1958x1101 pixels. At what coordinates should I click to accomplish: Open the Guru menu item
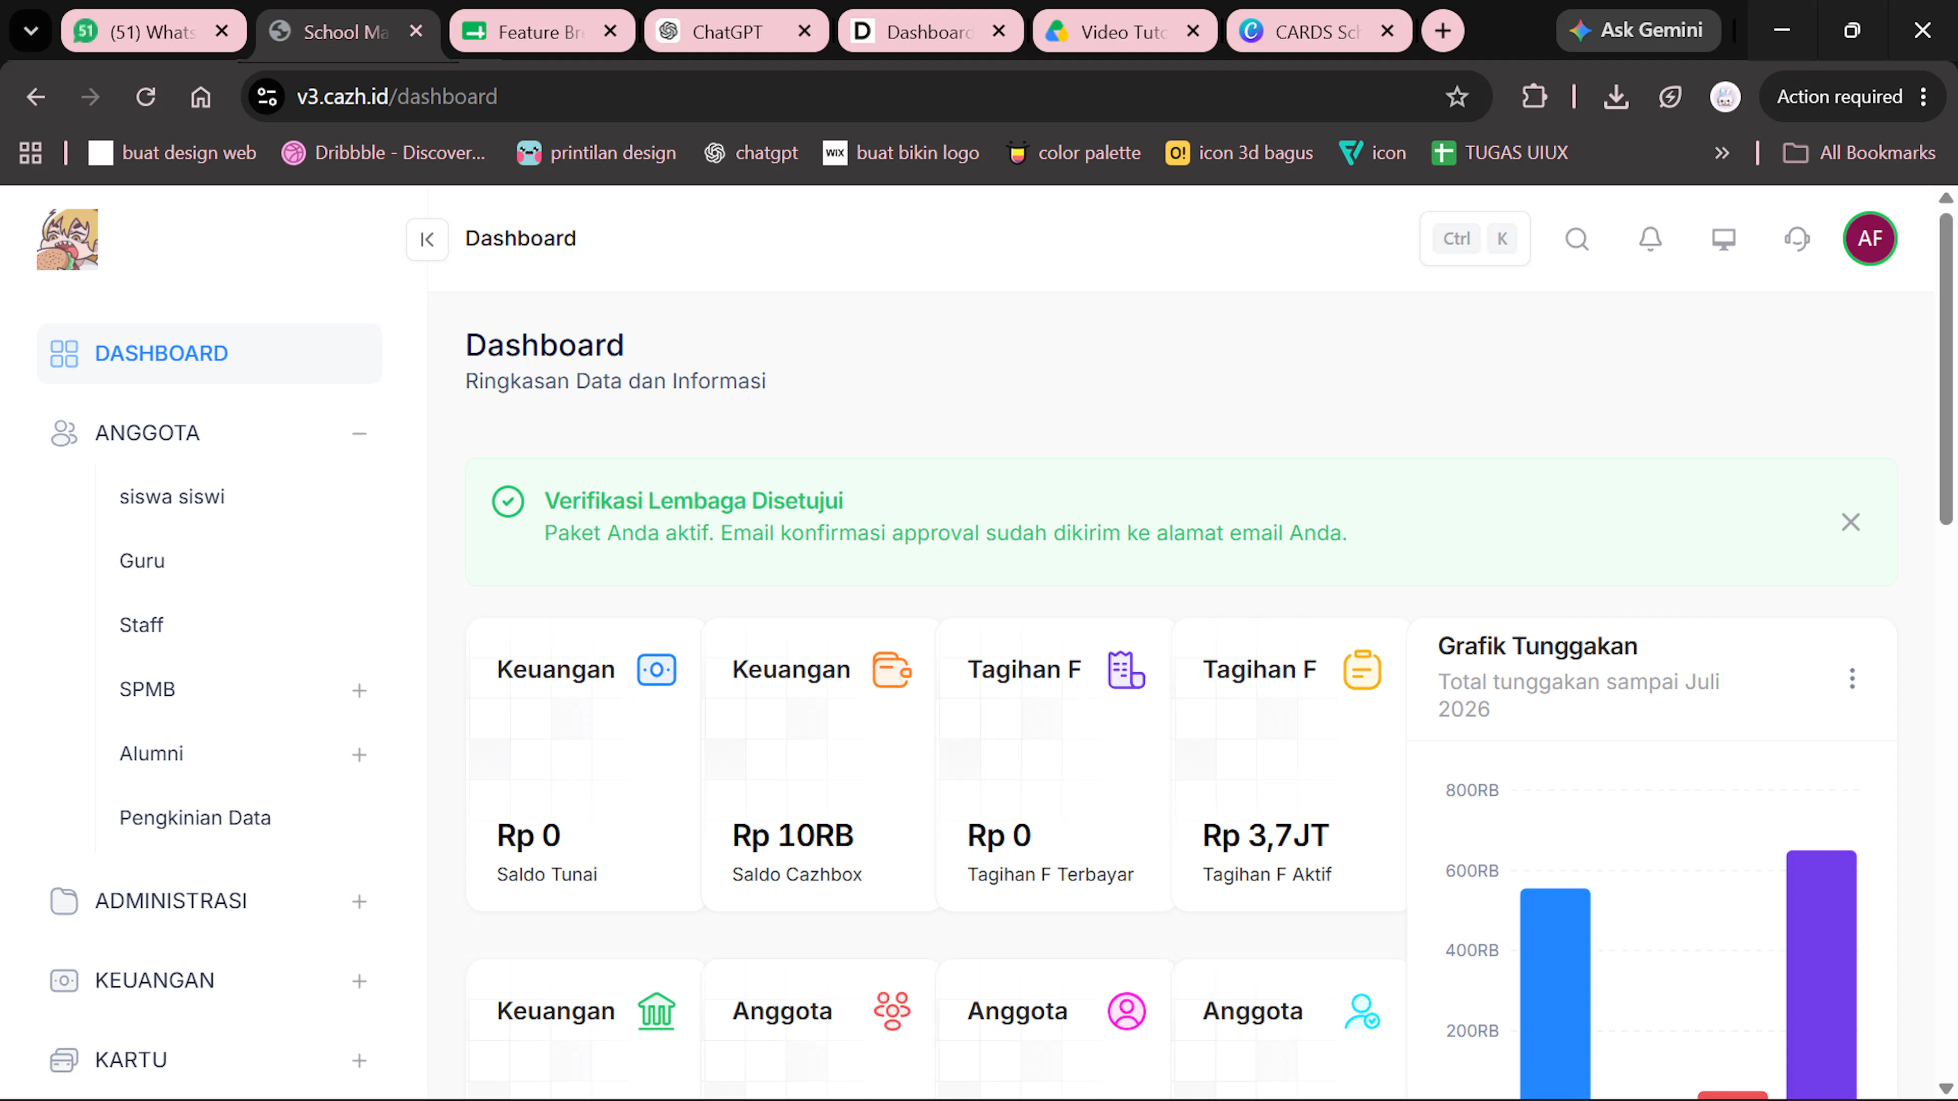[x=142, y=561]
